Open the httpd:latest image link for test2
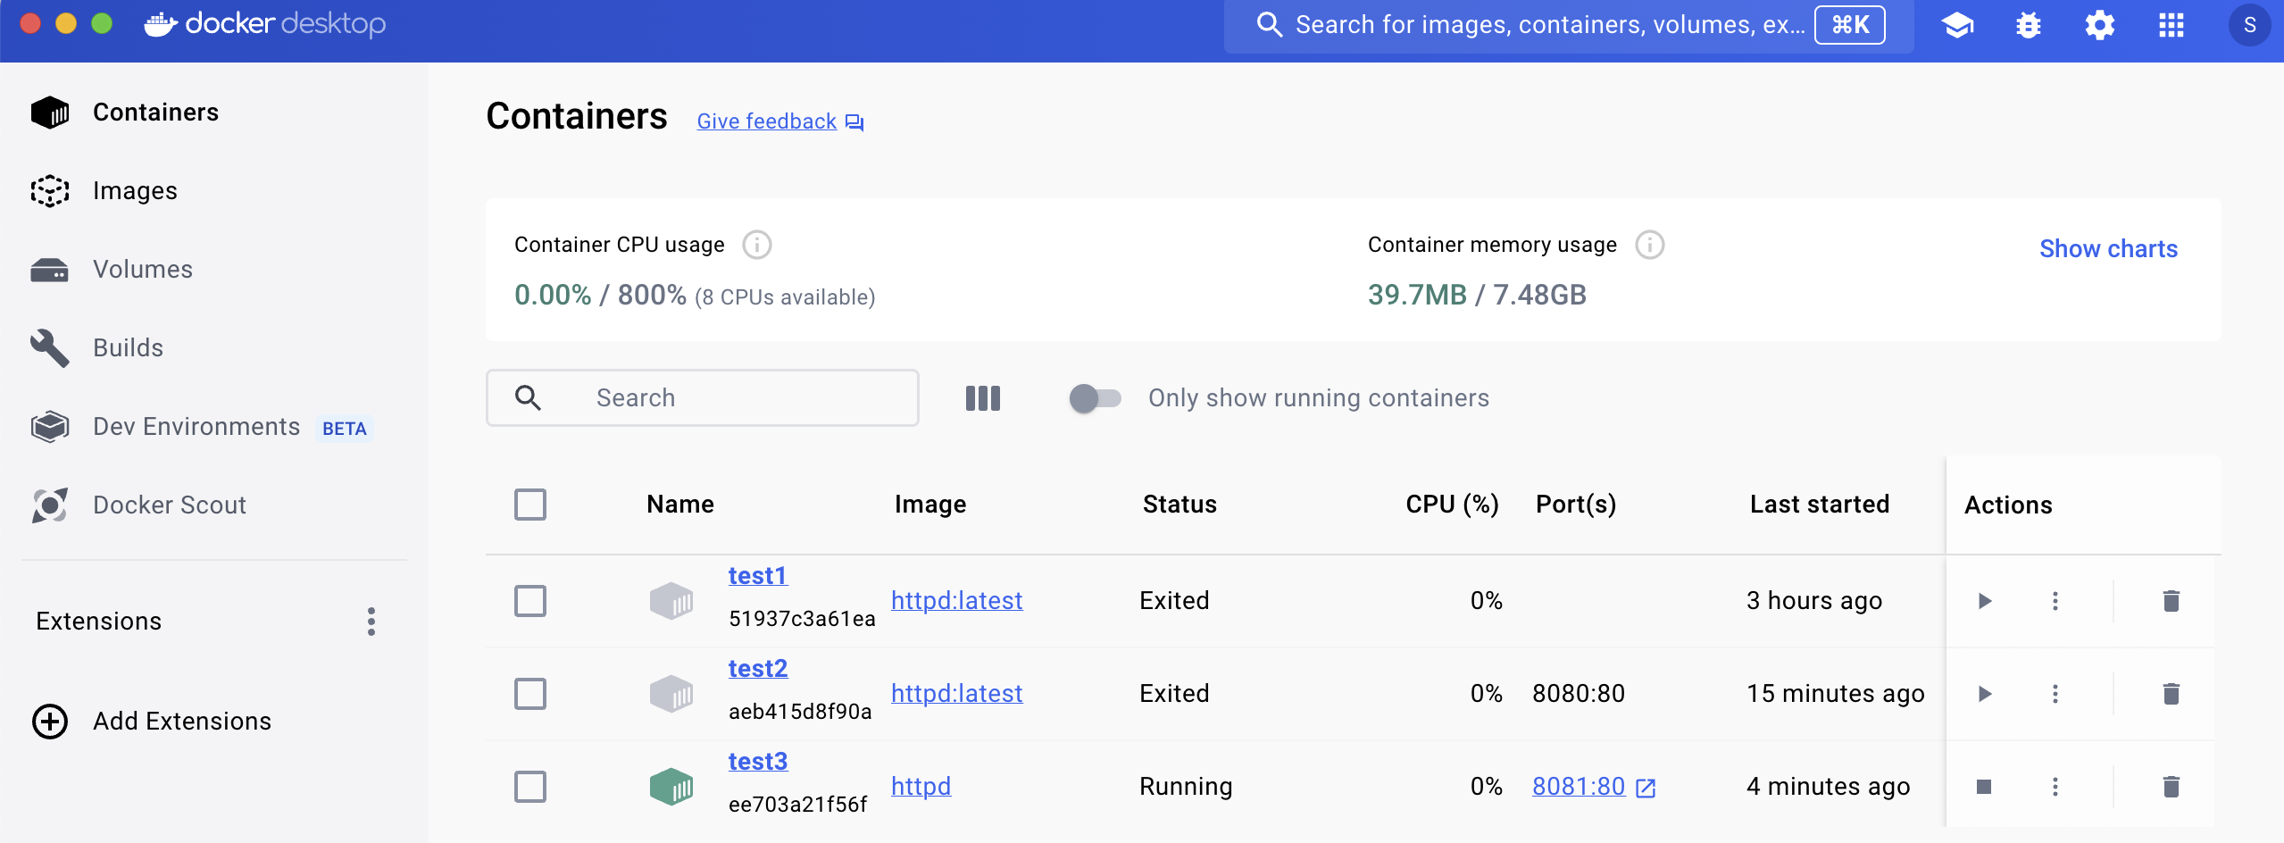 coord(957,694)
